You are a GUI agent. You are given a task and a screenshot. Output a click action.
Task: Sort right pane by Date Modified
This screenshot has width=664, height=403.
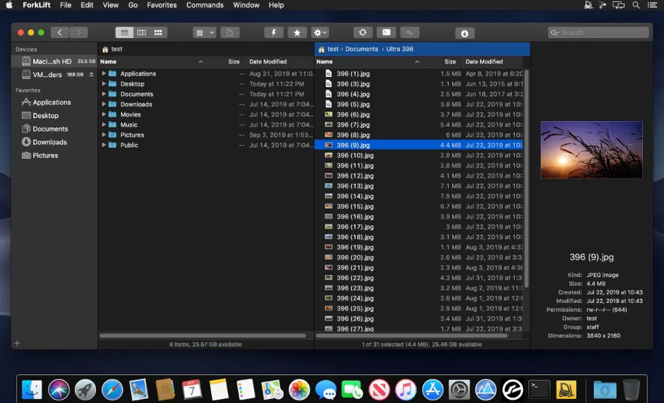pos(493,61)
